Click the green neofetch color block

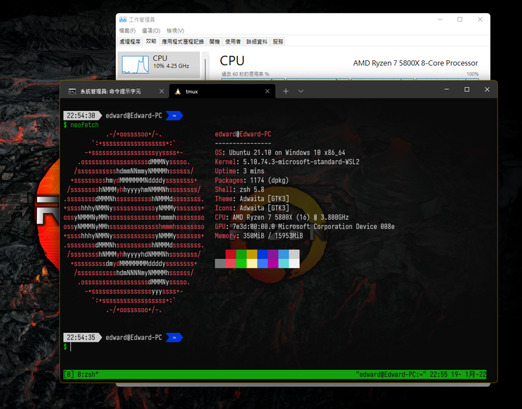(x=241, y=254)
